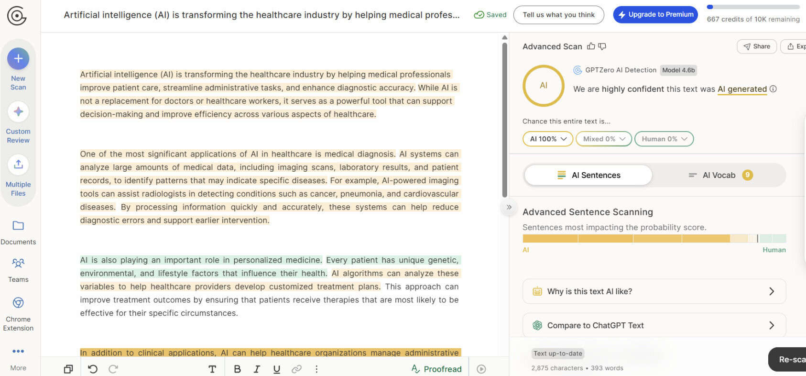Toggle bold formatting in the editor toolbar
The image size is (806, 376).
click(x=237, y=369)
